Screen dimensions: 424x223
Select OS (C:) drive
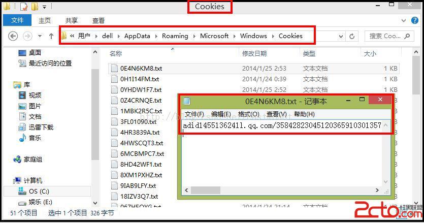click(39, 192)
